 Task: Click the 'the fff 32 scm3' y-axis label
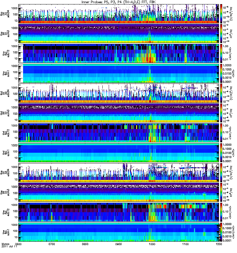5,193
